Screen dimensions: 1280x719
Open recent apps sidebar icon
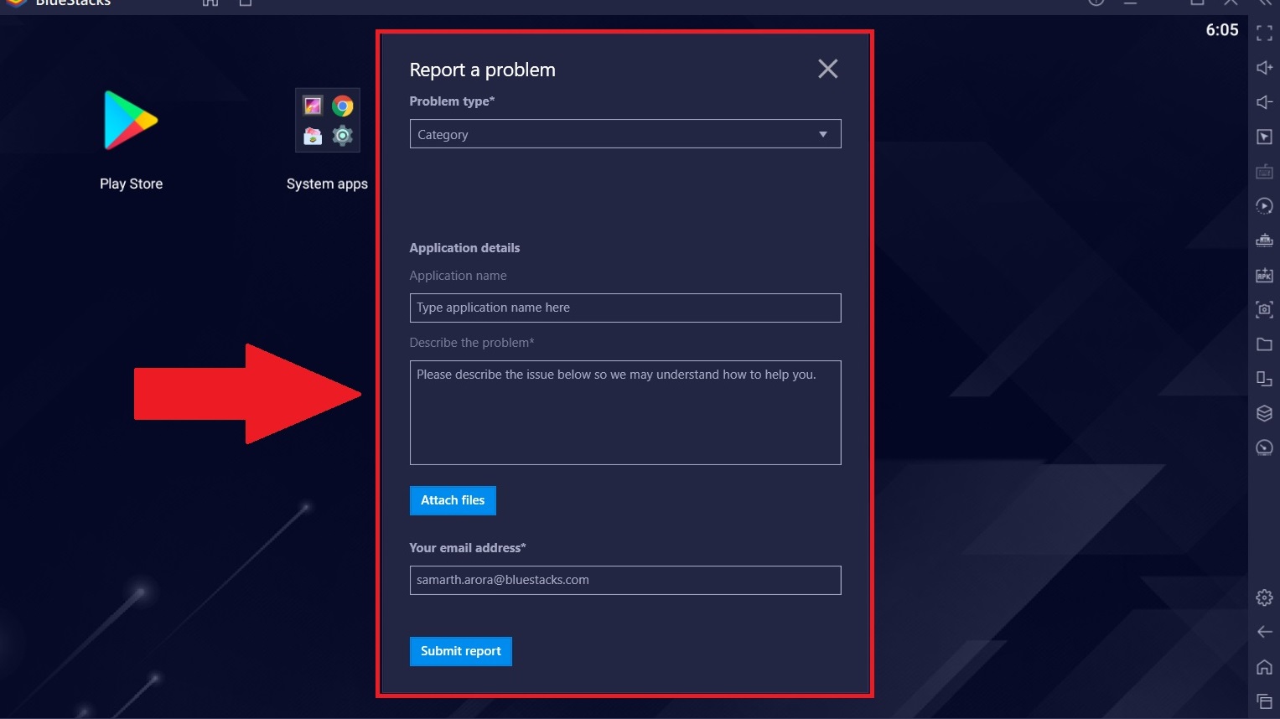pos(1264,701)
